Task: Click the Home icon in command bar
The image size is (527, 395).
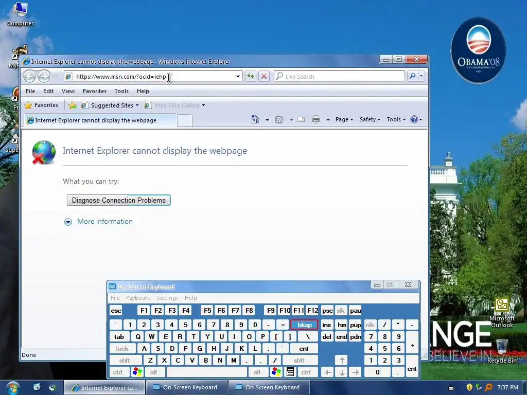Action: click(255, 119)
